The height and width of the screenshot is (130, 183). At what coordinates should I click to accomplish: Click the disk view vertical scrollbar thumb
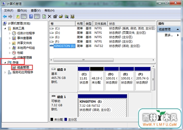[153, 79]
